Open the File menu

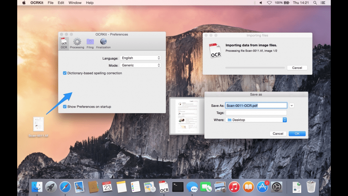pos(51,3)
